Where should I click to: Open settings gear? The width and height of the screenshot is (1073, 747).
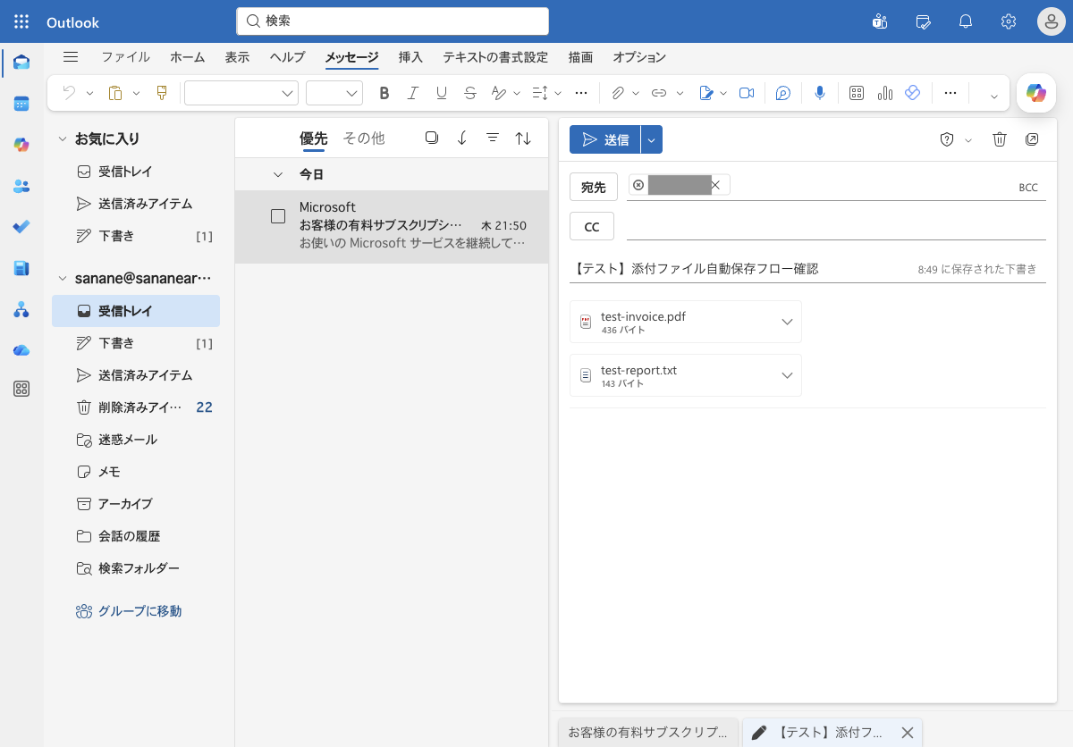1009,22
